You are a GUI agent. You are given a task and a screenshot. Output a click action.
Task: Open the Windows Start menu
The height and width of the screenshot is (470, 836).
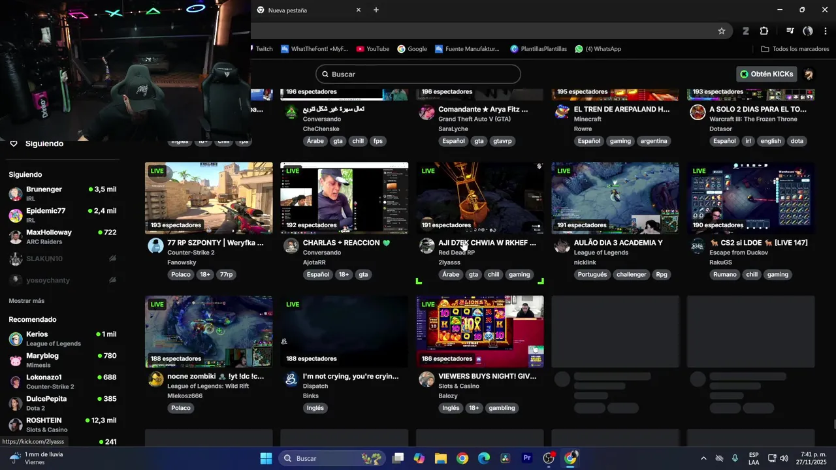(x=266, y=458)
